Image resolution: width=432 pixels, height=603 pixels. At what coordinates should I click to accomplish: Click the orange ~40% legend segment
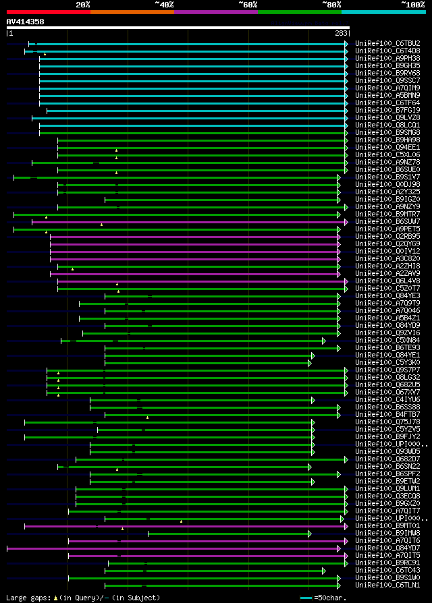click(x=132, y=12)
